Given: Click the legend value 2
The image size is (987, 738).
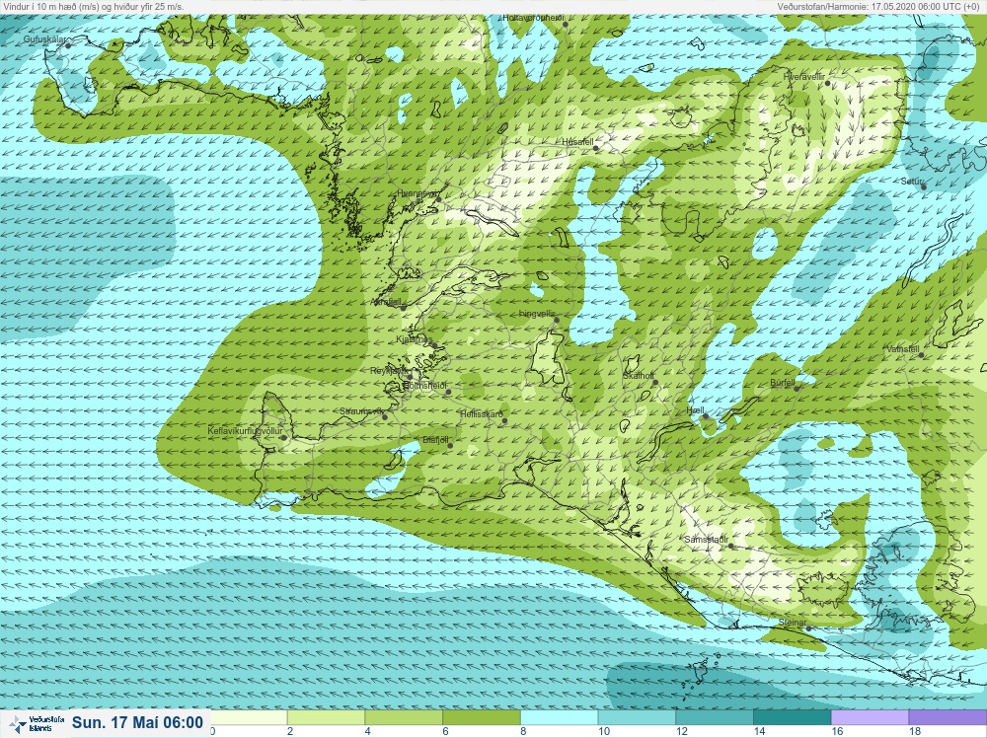Looking at the screenshot, I should coord(290,731).
